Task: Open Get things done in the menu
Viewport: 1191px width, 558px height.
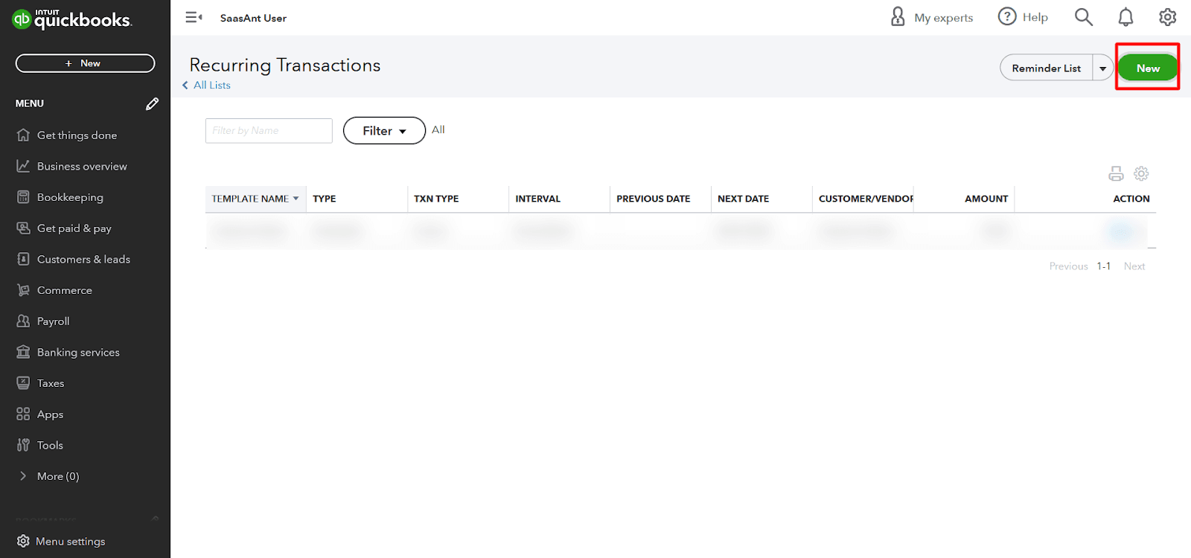Action: point(77,135)
